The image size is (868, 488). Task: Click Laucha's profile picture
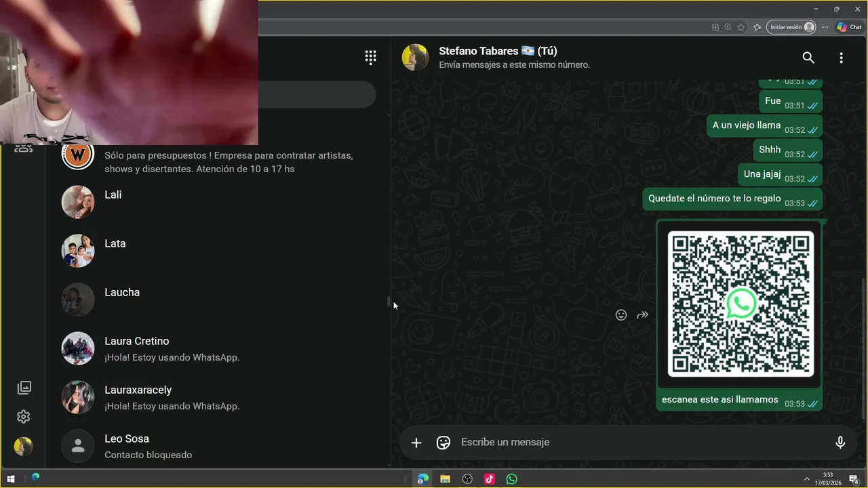click(x=78, y=300)
